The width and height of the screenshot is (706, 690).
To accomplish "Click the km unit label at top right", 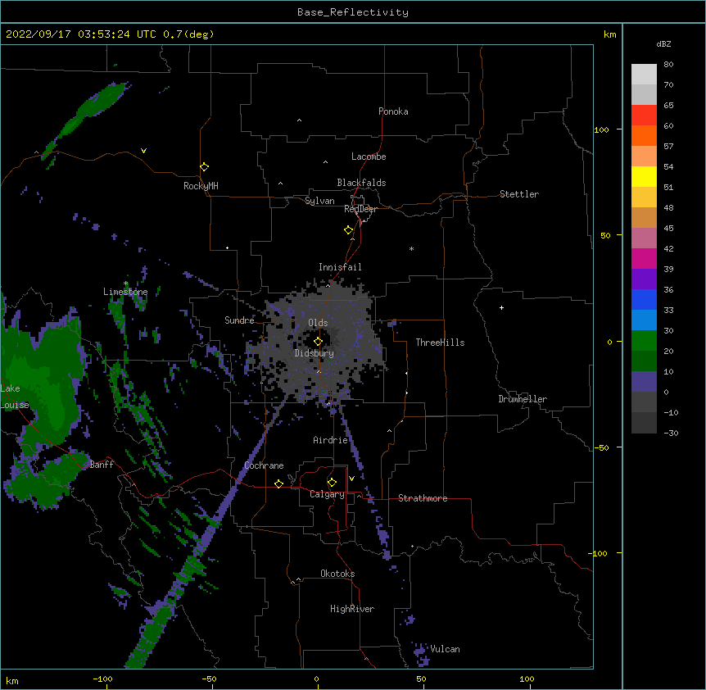I will coord(609,34).
